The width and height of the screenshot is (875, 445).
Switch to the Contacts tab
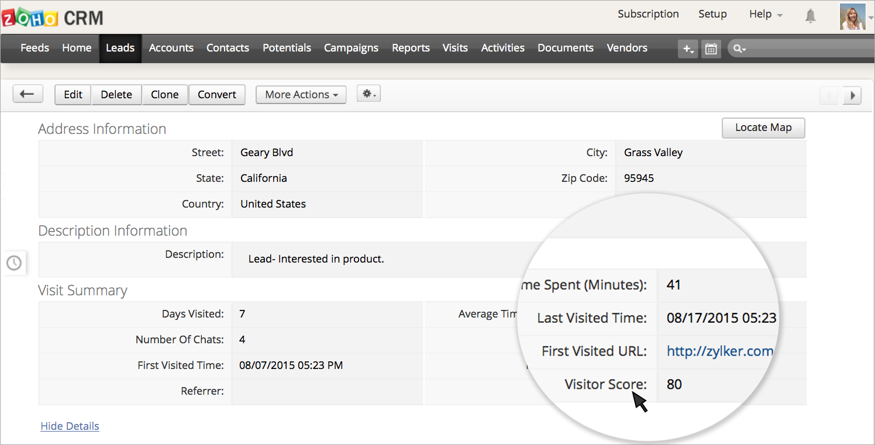[228, 48]
